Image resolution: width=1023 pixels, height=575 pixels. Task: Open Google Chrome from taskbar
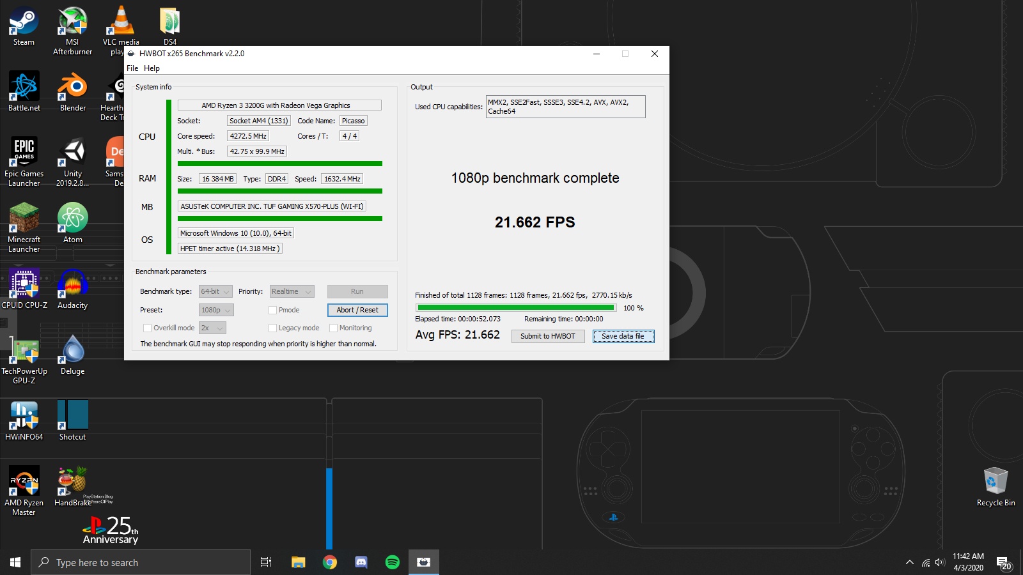pos(329,562)
